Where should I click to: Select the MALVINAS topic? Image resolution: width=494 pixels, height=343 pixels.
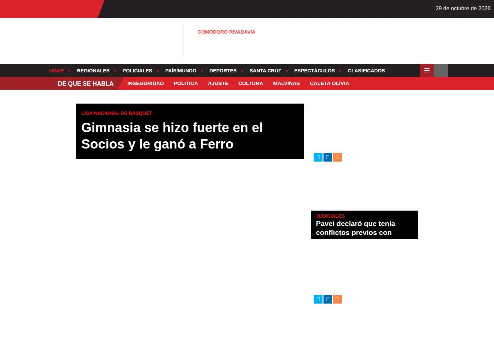pyautogui.click(x=286, y=83)
